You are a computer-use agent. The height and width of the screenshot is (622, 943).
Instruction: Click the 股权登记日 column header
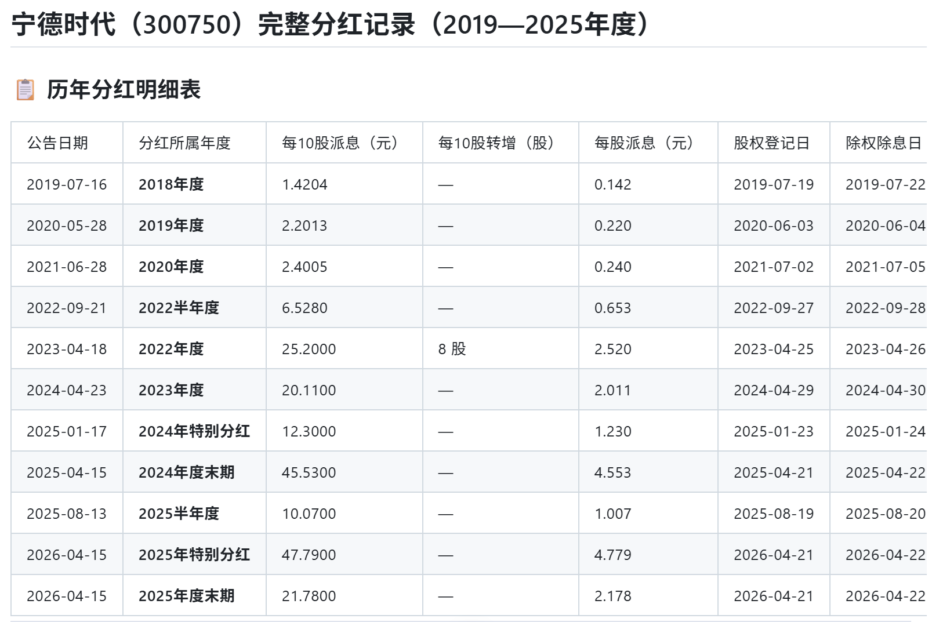coord(771,143)
